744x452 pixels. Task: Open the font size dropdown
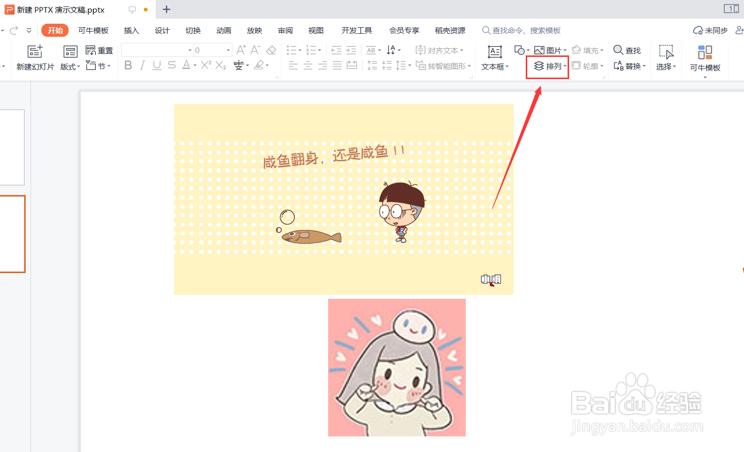tap(228, 50)
